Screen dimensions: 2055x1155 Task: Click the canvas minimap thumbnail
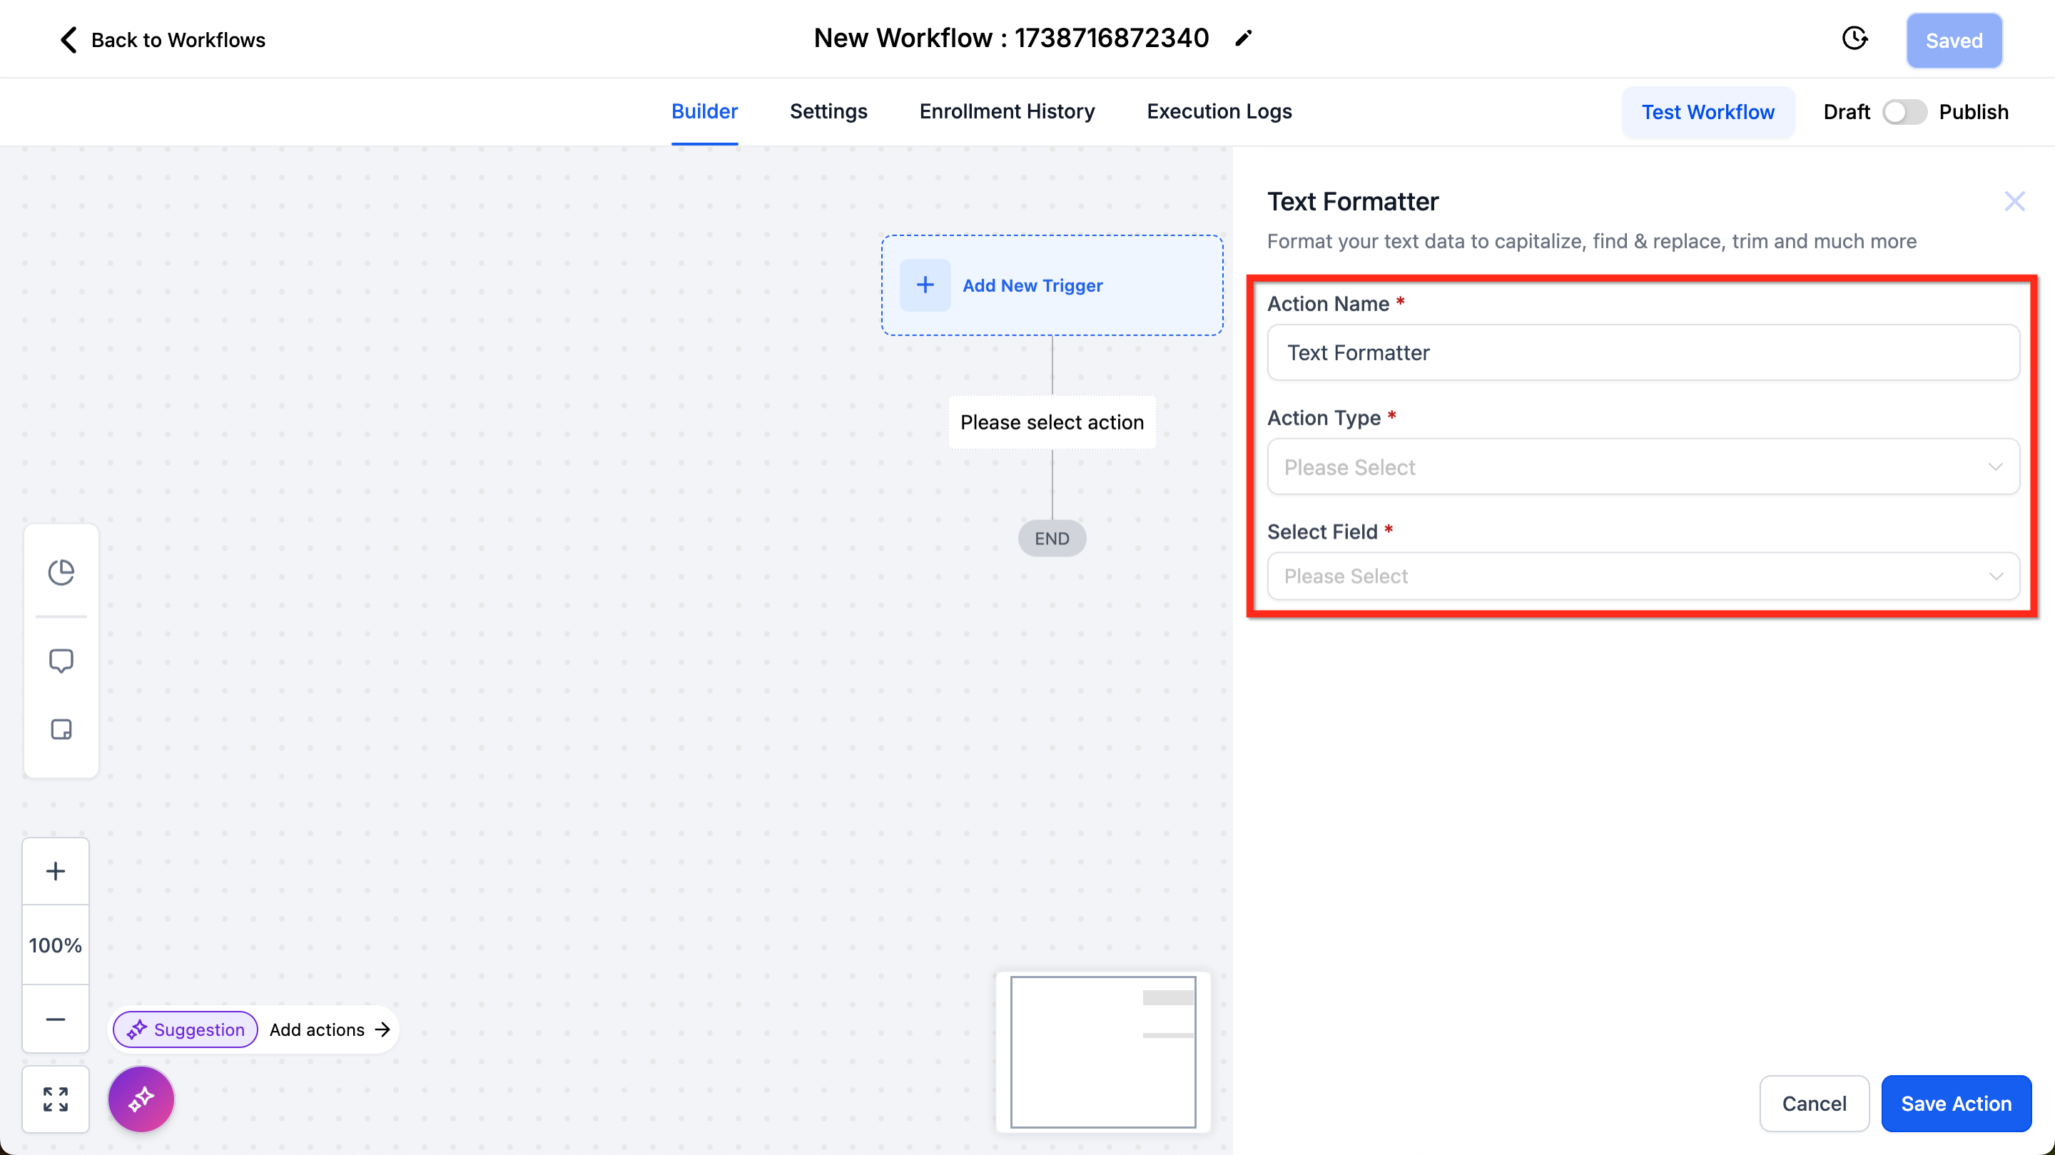[1102, 1052]
